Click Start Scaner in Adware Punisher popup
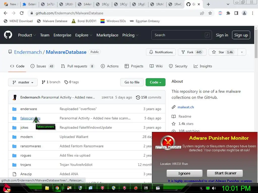Image resolution: width=258 pixels, height=193 pixels. [x=224, y=173]
